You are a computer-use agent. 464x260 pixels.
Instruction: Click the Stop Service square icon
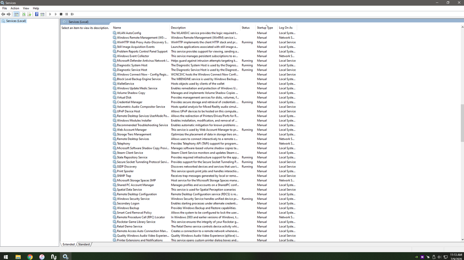[61, 14]
